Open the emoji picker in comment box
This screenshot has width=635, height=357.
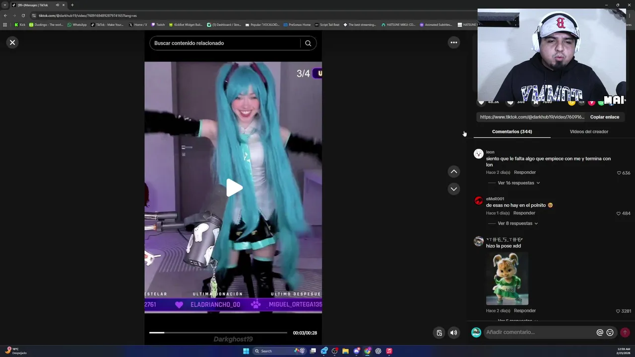[610, 332]
